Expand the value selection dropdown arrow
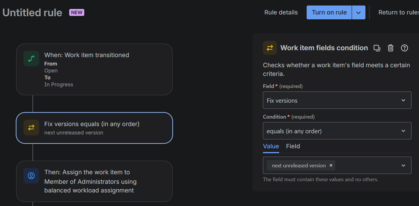 click(403, 165)
